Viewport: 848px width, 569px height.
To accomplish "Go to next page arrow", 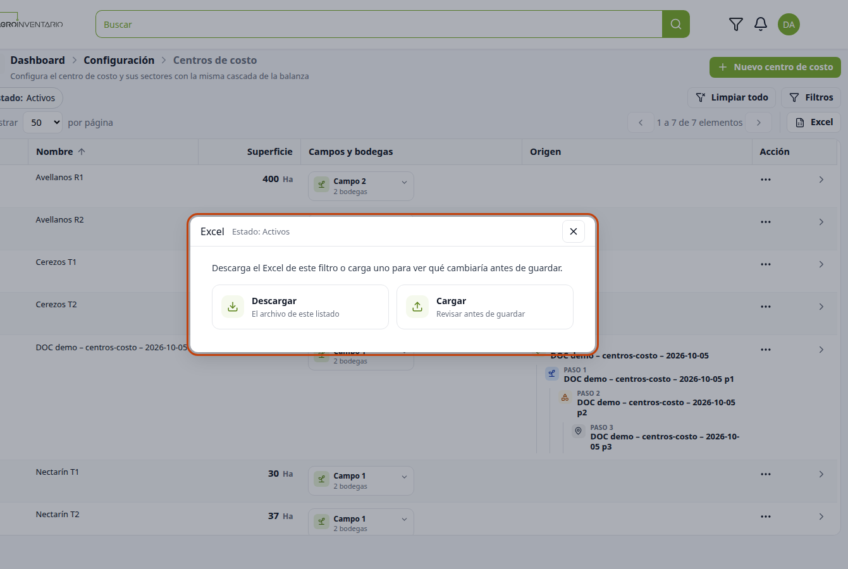I will click(x=759, y=123).
